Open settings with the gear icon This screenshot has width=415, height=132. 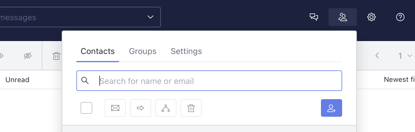372,17
